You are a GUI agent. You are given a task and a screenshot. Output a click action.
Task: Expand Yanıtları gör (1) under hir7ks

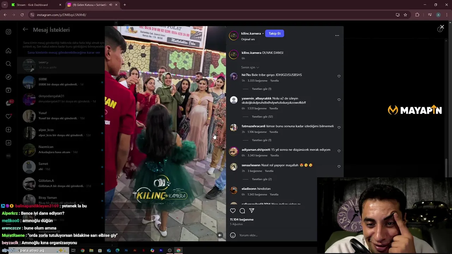[x=262, y=89]
